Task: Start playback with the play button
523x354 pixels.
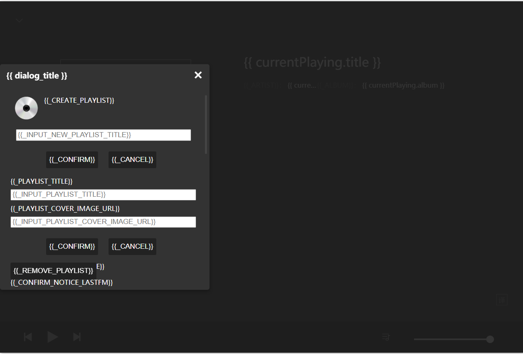Action: (x=52, y=337)
